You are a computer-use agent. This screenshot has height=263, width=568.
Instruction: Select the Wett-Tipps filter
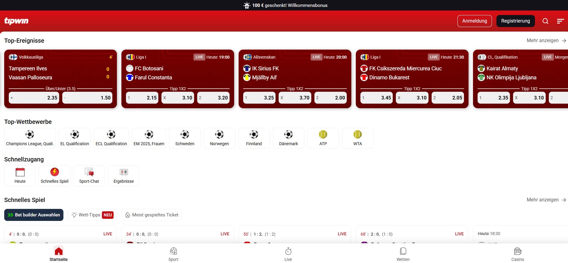(92, 215)
